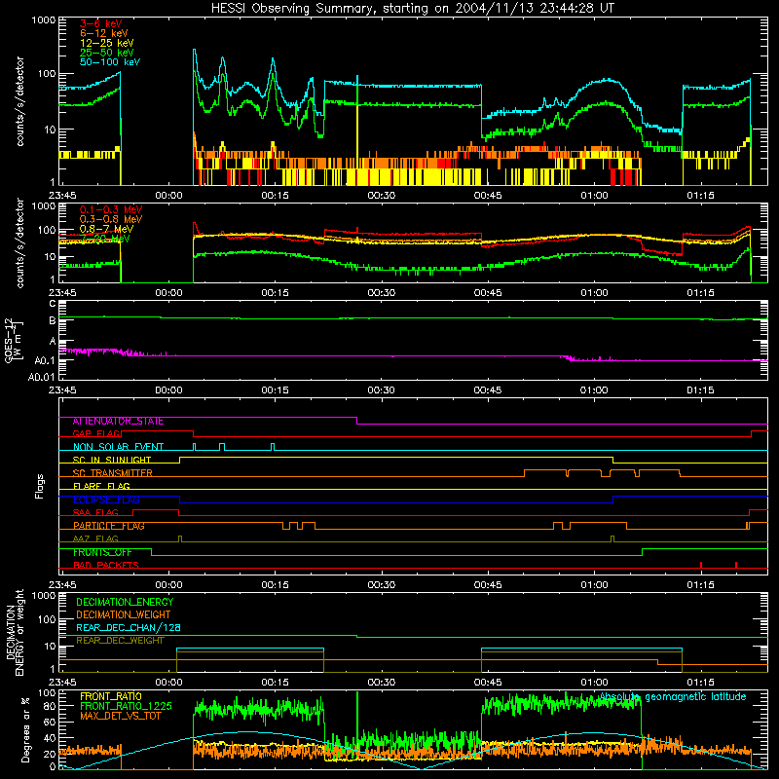Click the Absolute geomagnetic latitude label
Viewport: 779px width, 779px height.
click(x=673, y=697)
